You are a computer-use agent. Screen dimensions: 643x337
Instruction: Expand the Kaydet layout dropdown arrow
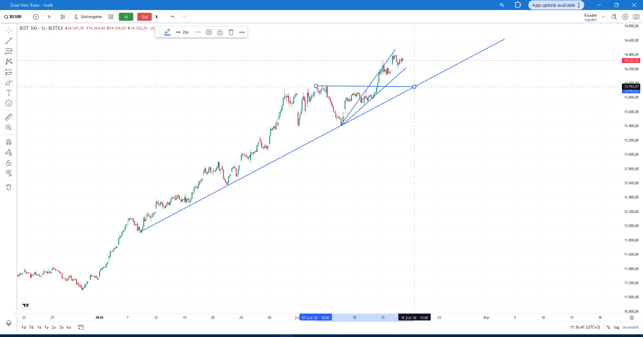click(x=603, y=17)
